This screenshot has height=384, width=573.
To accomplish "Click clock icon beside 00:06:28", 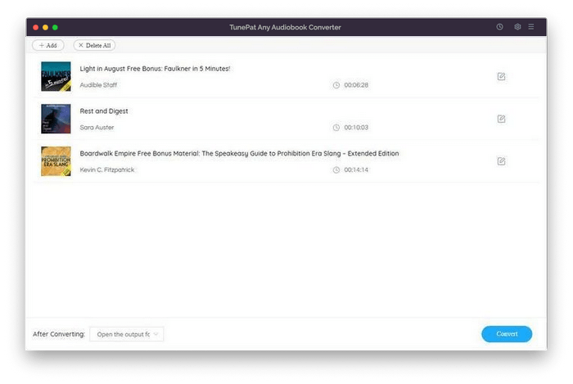I will (336, 85).
